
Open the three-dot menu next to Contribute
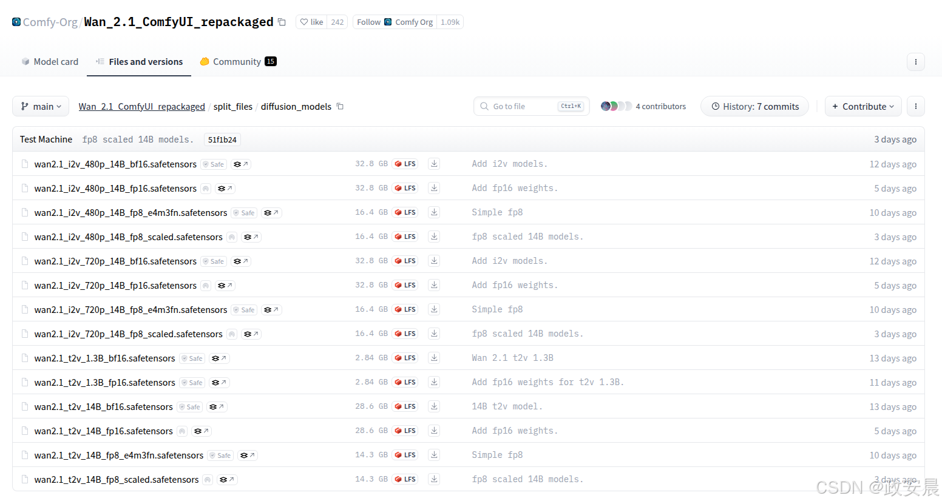click(x=915, y=106)
